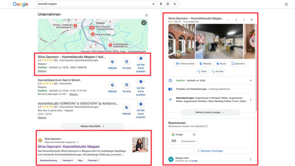Click the voice search microphone icon

pos(161,4)
